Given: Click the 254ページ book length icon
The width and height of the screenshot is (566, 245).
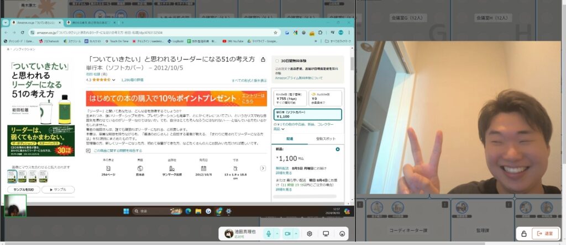Looking at the screenshot, I should [108, 168].
